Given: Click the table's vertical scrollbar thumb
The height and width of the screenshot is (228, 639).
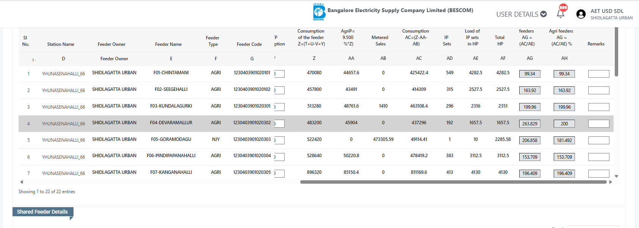Looking at the screenshot, I should pos(616,51).
